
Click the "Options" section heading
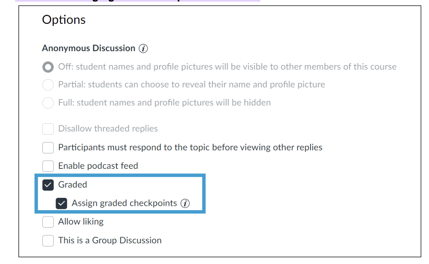(x=64, y=20)
